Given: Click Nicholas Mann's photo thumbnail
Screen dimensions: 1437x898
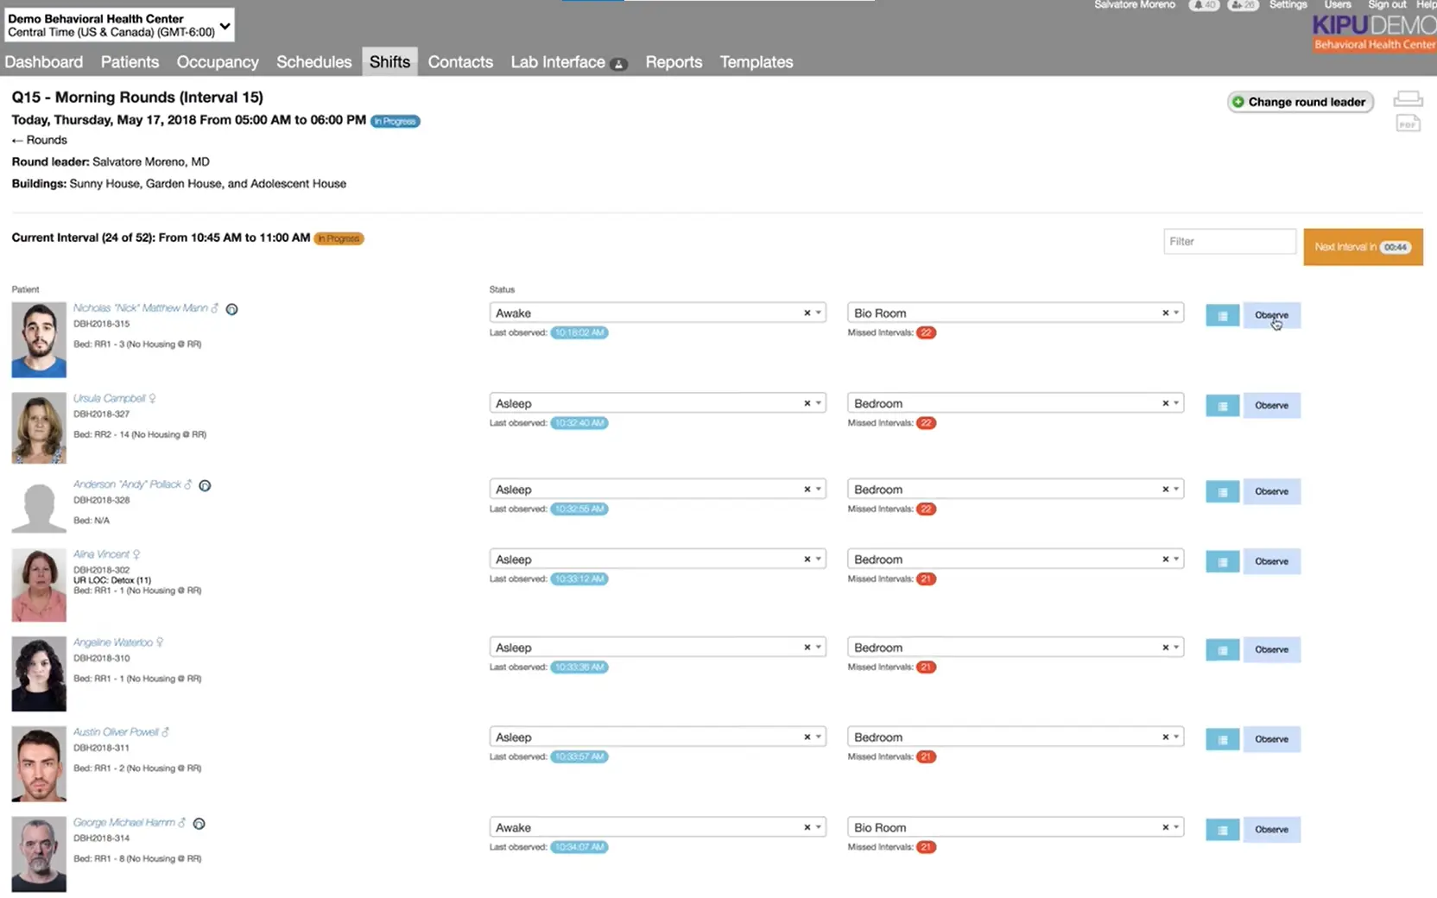Looking at the screenshot, I should click(39, 339).
